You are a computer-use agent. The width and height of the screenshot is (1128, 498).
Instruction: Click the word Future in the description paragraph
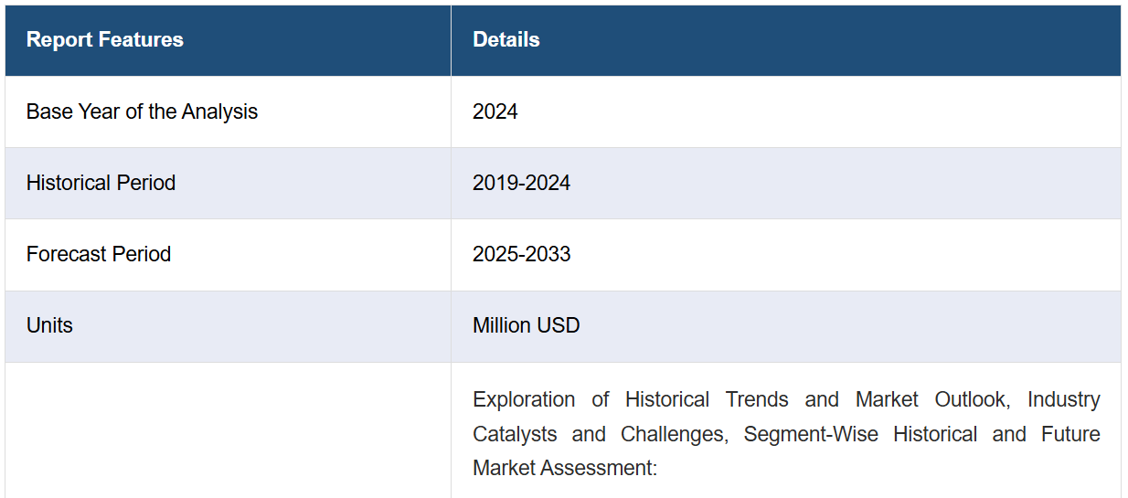pos(1070,434)
